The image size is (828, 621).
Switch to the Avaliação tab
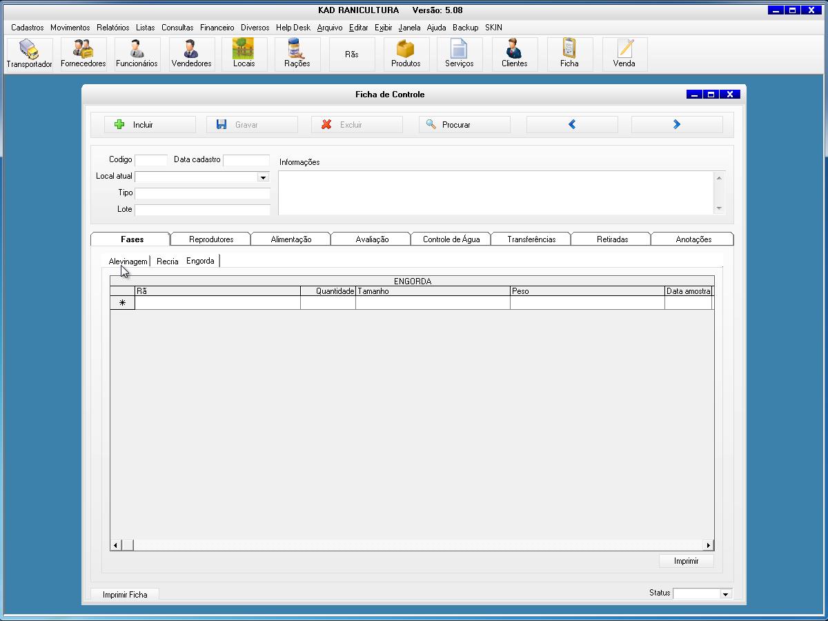pos(372,239)
